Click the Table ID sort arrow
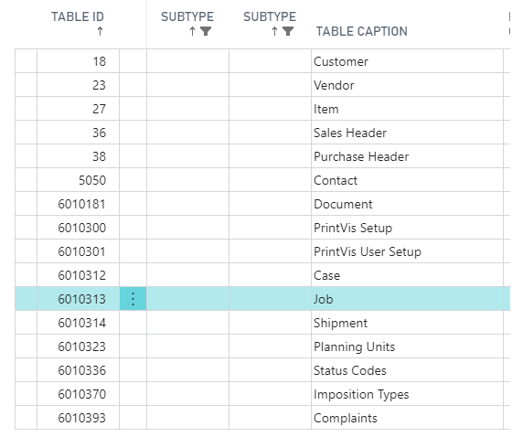512x437 pixels. click(x=101, y=31)
